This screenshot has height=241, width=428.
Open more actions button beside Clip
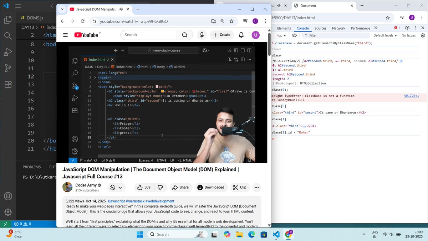pyautogui.click(x=256, y=187)
